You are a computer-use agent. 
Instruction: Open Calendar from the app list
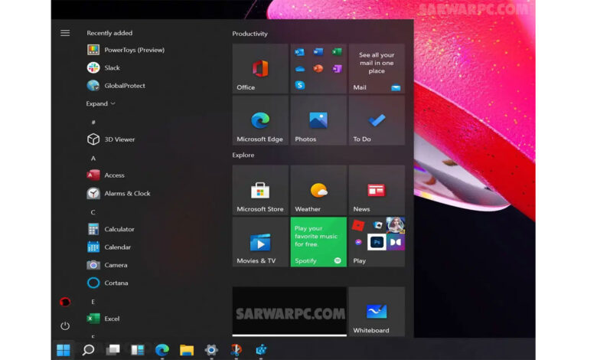109,247
